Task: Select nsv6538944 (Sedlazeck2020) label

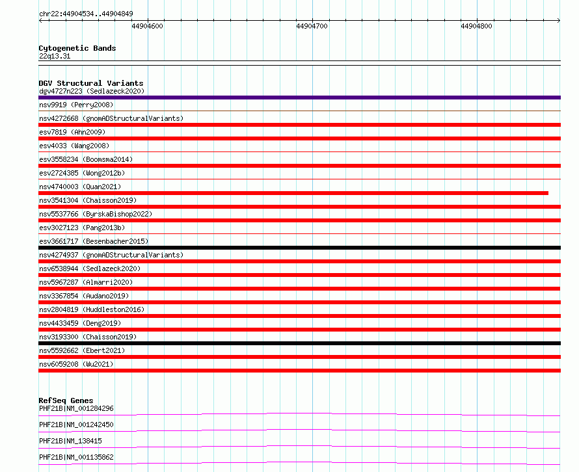Action: [x=90, y=269]
